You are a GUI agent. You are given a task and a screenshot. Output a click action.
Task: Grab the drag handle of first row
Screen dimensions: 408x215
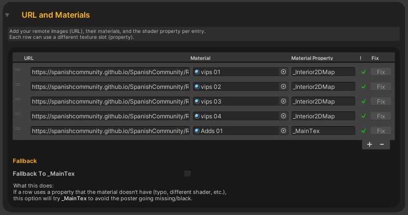coord(18,70)
